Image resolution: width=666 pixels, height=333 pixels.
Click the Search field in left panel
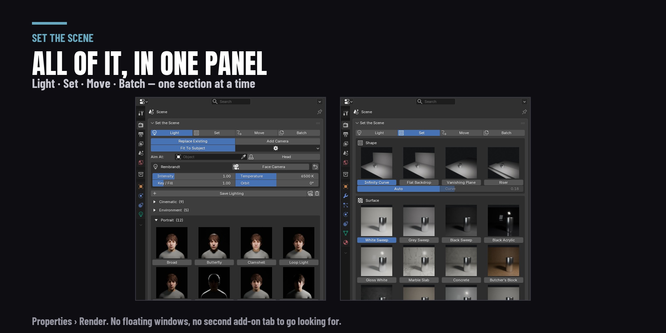point(231,102)
